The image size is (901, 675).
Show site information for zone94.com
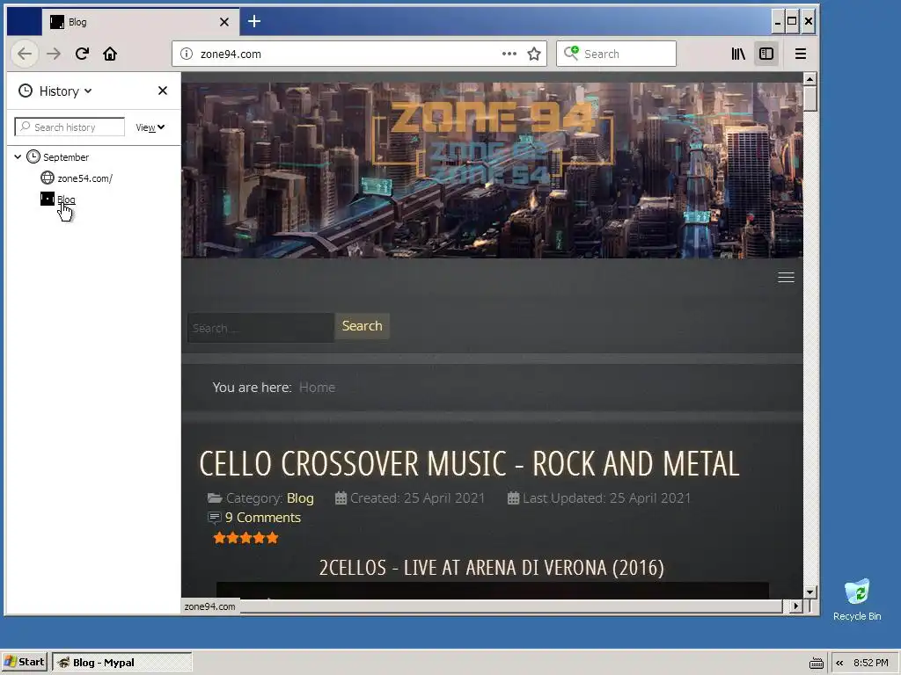click(187, 54)
